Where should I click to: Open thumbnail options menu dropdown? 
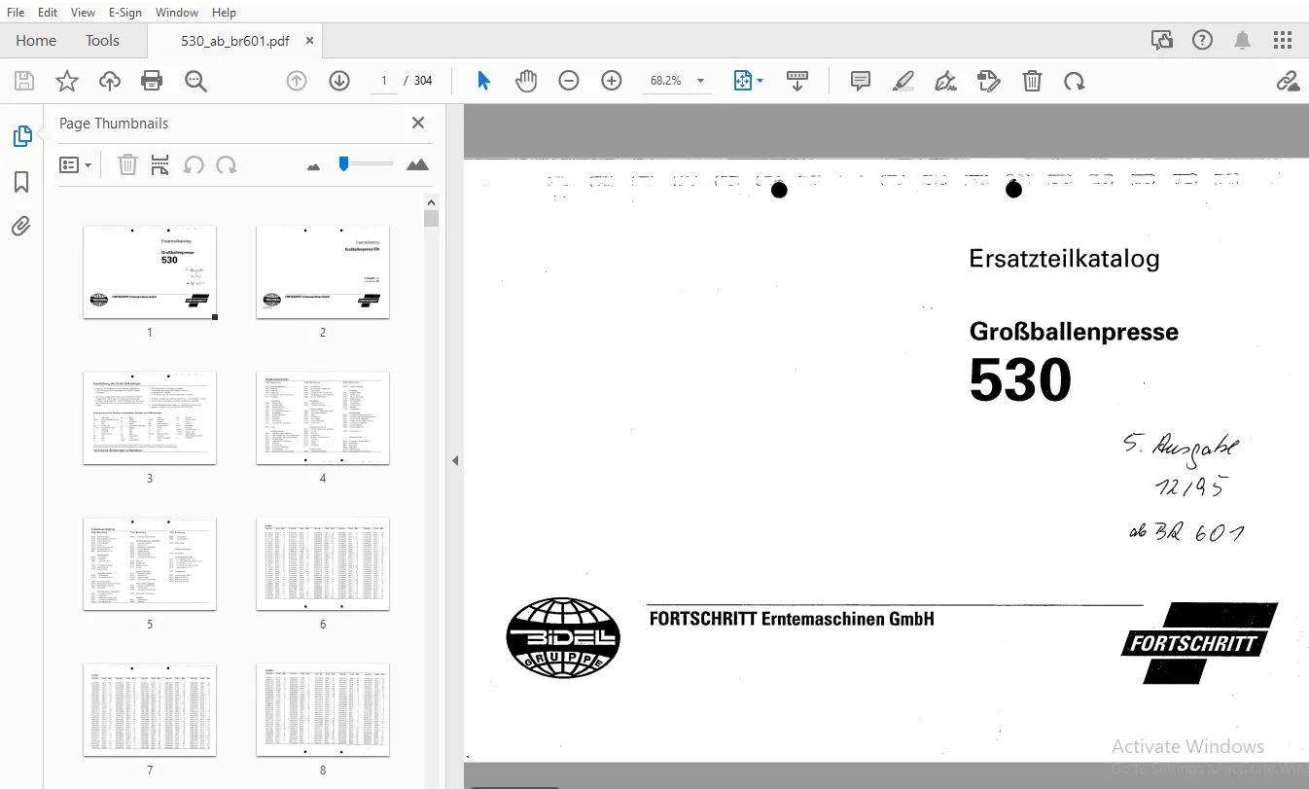76,165
